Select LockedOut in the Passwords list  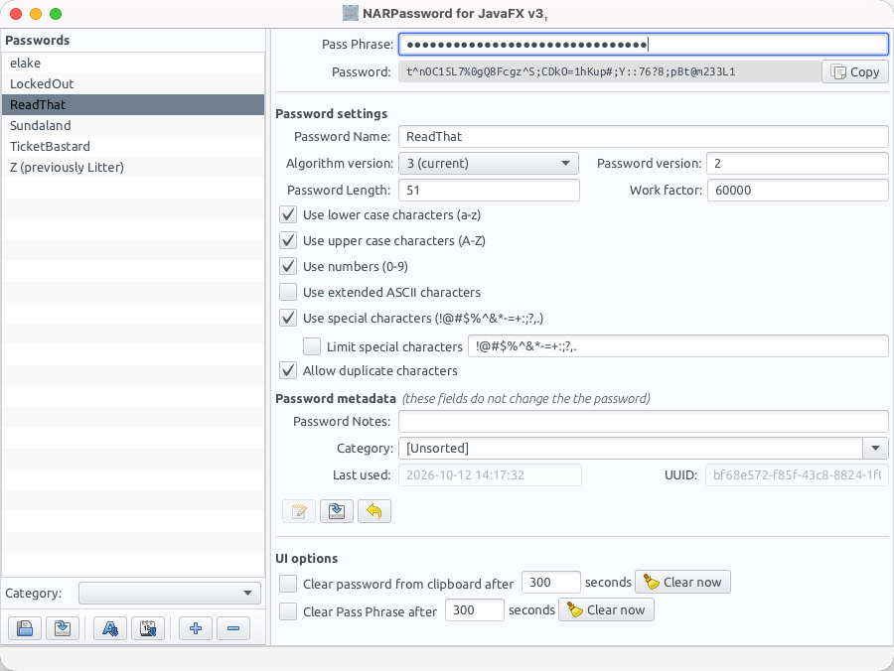tap(133, 83)
